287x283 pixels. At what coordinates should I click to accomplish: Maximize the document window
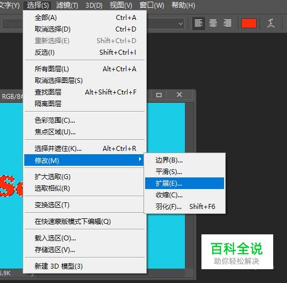point(159,95)
